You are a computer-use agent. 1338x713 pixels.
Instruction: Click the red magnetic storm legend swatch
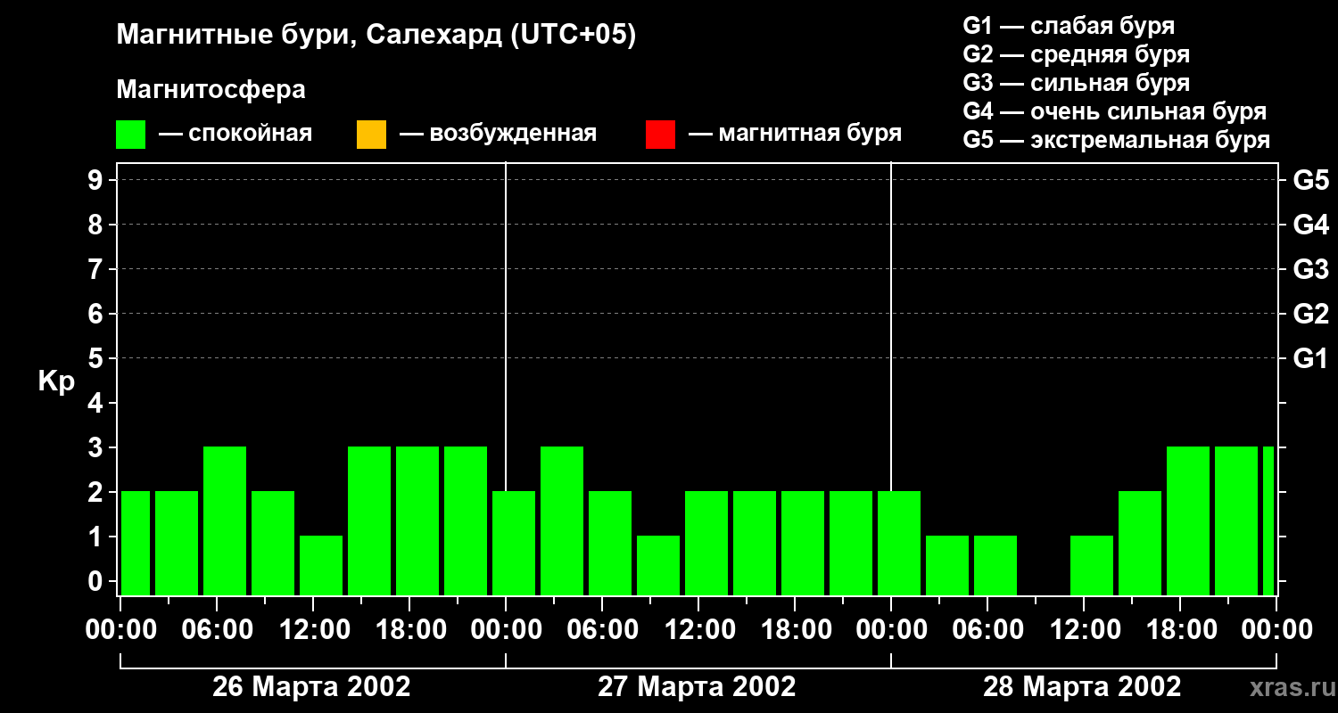click(660, 135)
